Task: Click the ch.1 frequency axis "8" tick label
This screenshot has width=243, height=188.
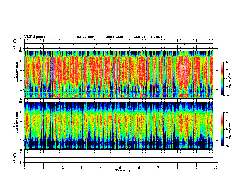Action: pyautogui.click(x=21, y=61)
